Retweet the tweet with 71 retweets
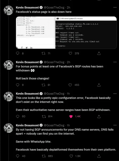 pyautogui.click(x=43, y=53)
